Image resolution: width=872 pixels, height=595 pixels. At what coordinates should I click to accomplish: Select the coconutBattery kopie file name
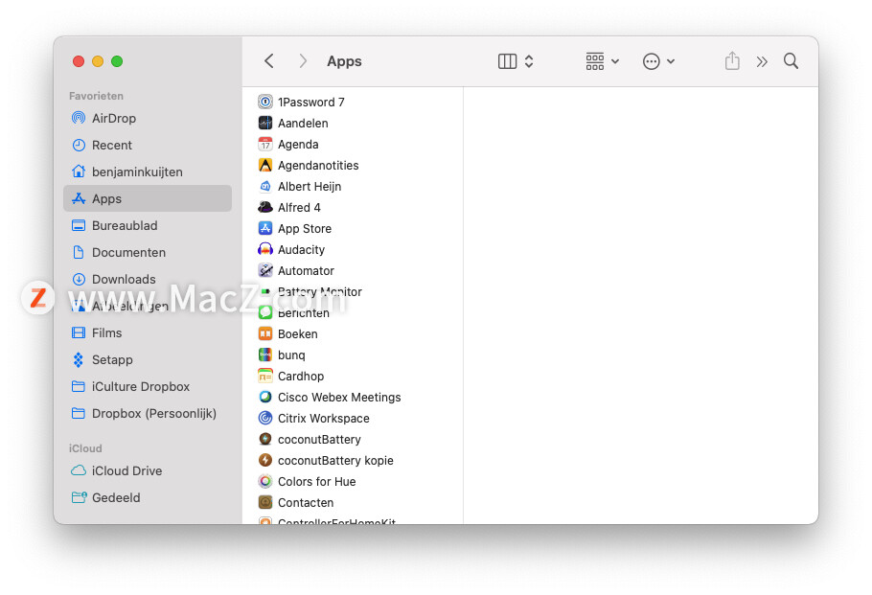tap(335, 461)
